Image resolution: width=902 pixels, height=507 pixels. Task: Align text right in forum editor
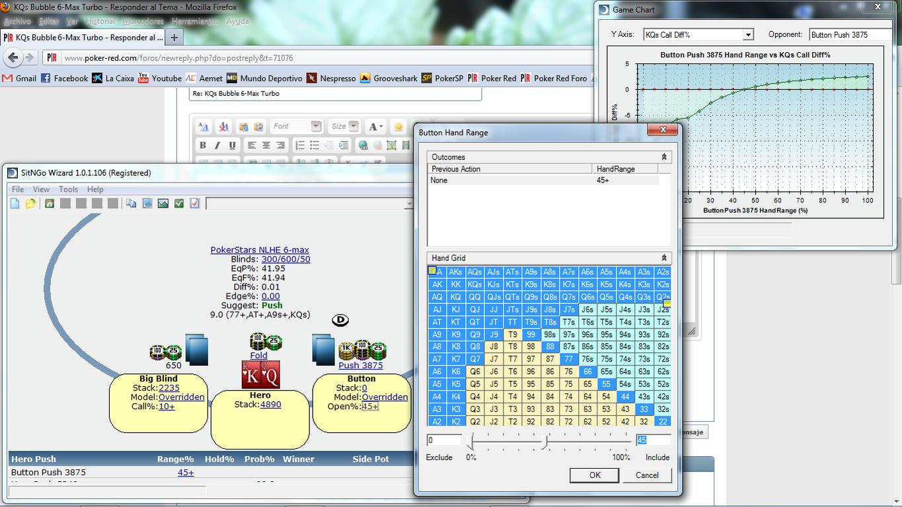[281, 145]
